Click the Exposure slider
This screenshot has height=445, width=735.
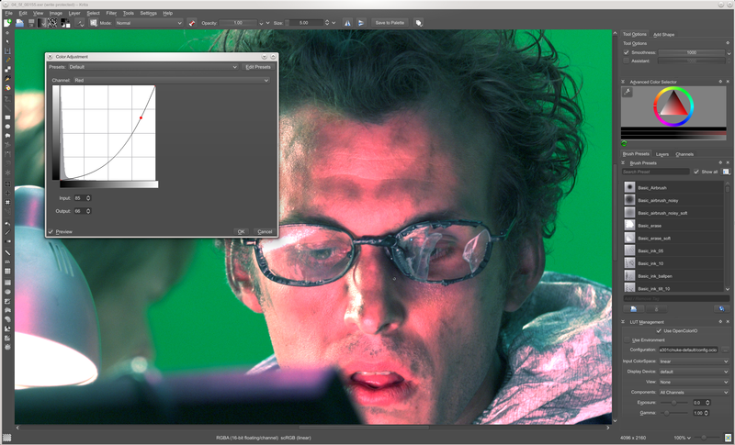[x=674, y=403]
